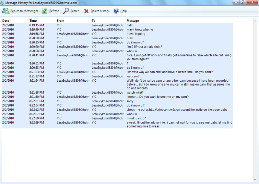Select the first message row 'hello'

click(130, 25)
